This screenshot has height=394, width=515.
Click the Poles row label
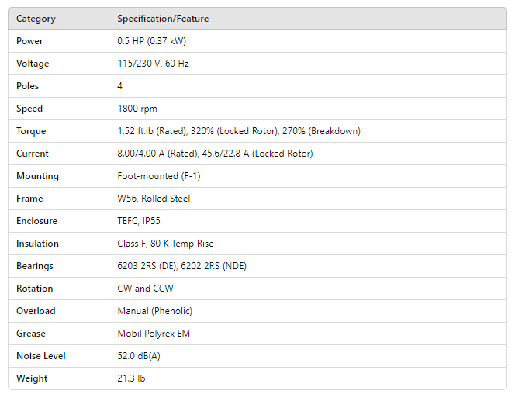[27, 86]
